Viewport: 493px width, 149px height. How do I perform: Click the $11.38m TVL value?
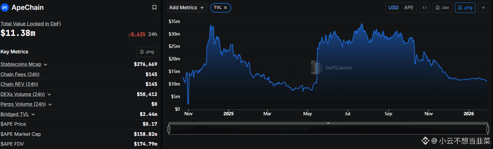pyautogui.click(x=18, y=33)
